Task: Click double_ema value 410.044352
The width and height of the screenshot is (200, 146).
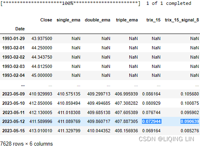Action: 99,131
